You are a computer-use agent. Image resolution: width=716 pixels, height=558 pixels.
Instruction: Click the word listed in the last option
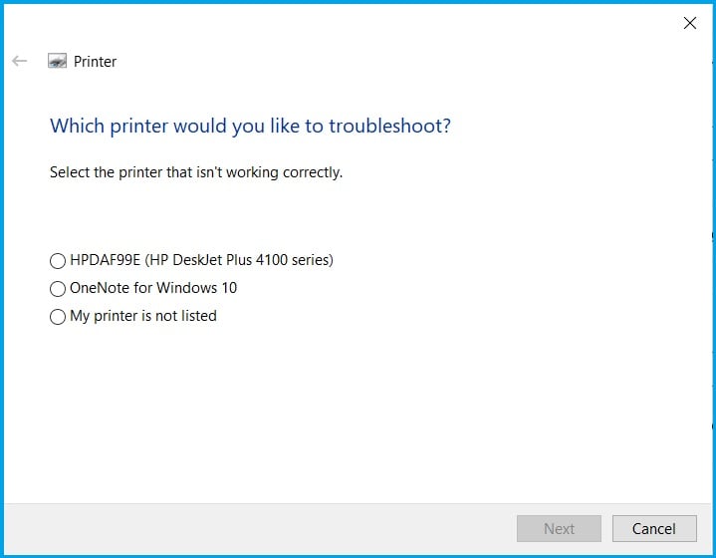point(198,316)
